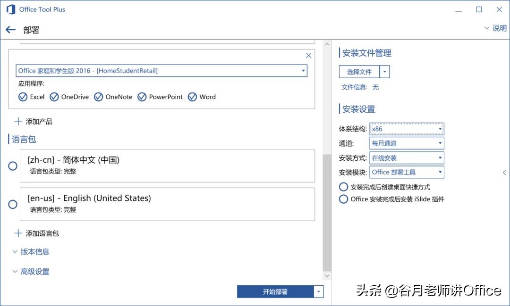Select the en-us language pack radio
Screen dimensions: 510x306
(13, 204)
